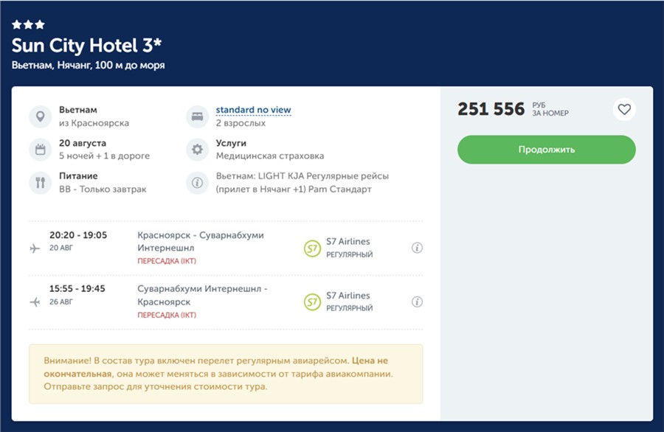Open info icon for the 20 АВГ flight
The image size is (664, 432).
click(x=417, y=248)
